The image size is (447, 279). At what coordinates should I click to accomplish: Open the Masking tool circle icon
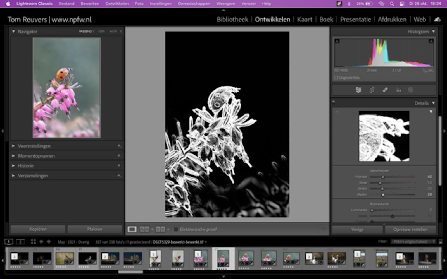[x=410, y=90]
